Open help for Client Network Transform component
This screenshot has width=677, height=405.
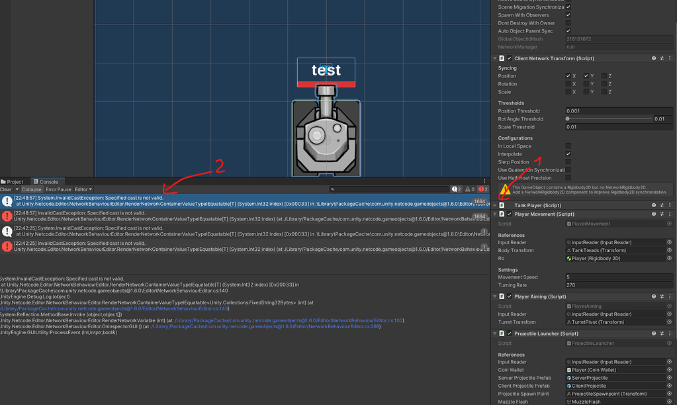point(653,58)
